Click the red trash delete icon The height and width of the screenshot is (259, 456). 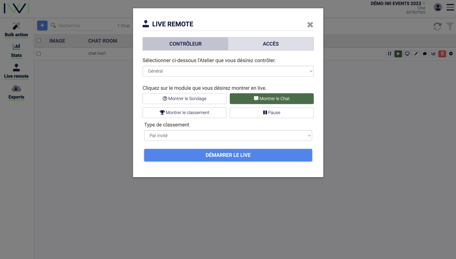tap(442, 54)
